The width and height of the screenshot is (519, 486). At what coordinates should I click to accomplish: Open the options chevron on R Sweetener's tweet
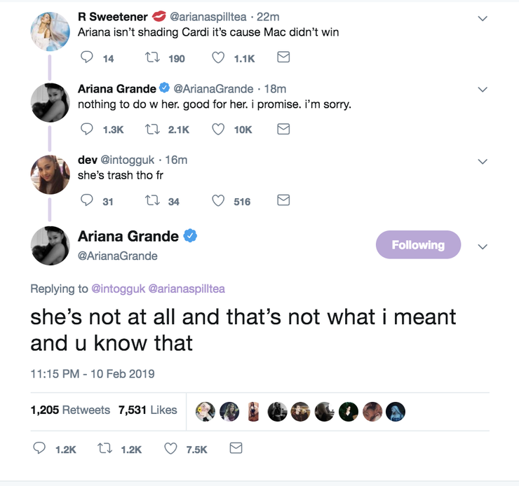tap(482, 19)
